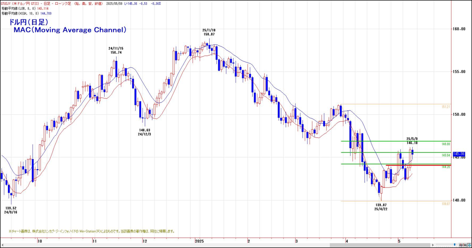Click the month 12 label on the time axis
This screenshot has width=472, height=248.
click(145, 241)
